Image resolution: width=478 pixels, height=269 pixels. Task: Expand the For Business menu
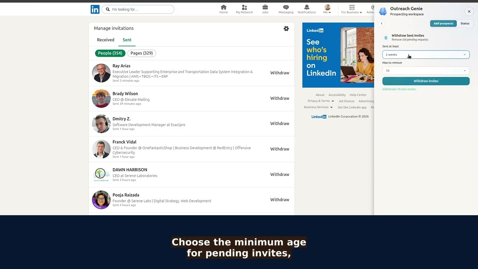click(x=351, y=9)
